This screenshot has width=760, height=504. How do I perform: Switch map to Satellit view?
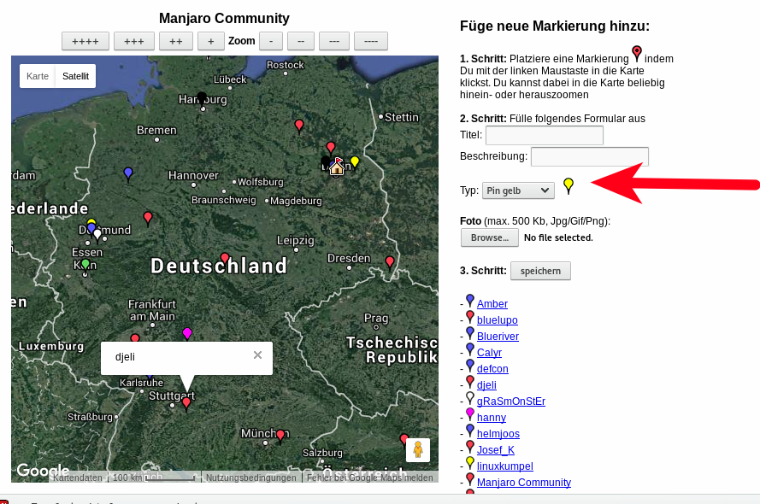75,76
